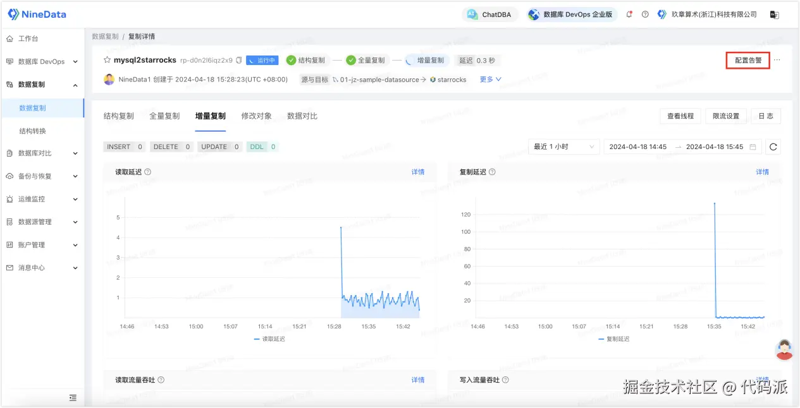
Task: Click 延迟 0.3 秒 indicator
Action: click(x=476, y=61)
